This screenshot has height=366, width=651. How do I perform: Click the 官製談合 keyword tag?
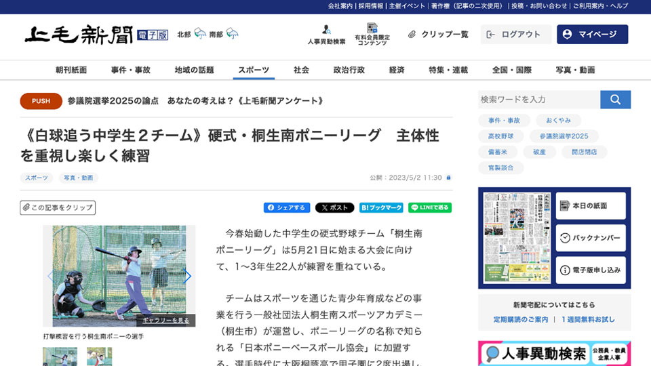500,167
